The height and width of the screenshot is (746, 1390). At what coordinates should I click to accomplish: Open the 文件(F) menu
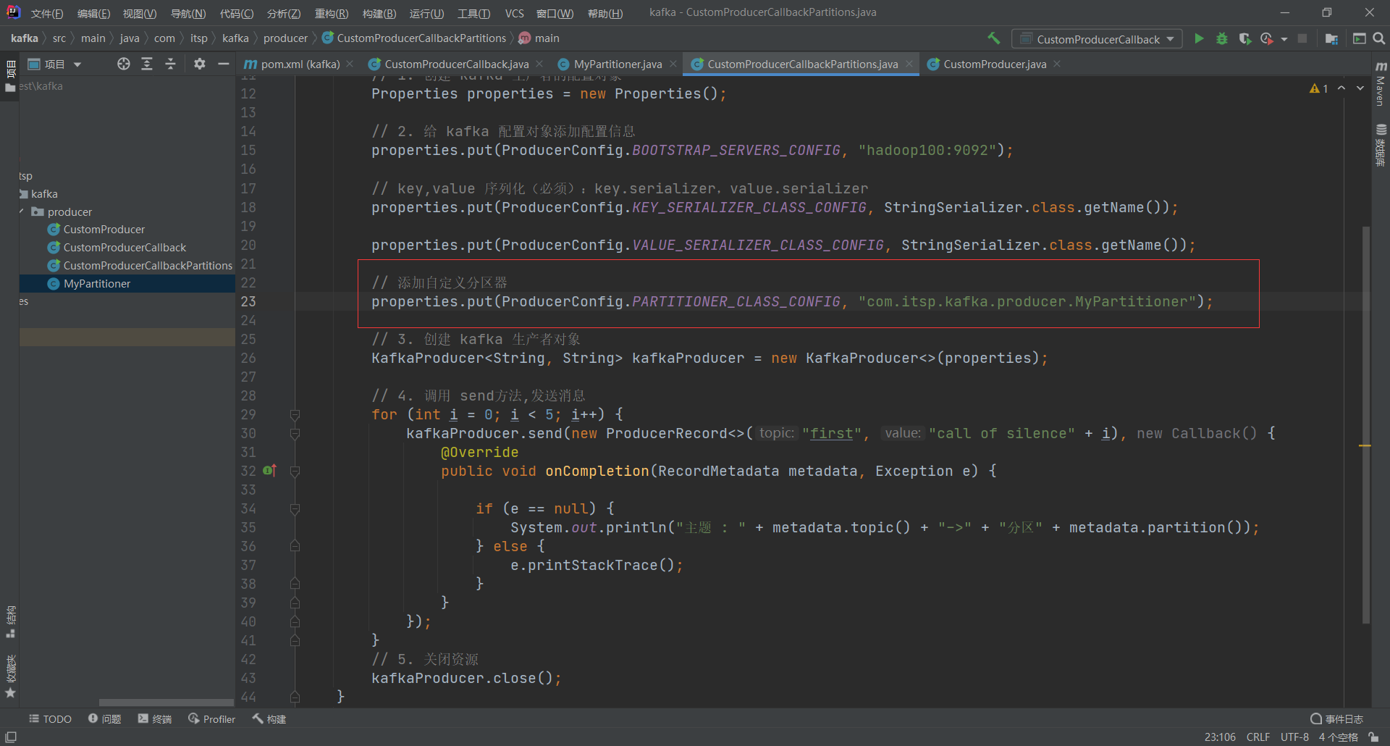(x=46, y=13)
